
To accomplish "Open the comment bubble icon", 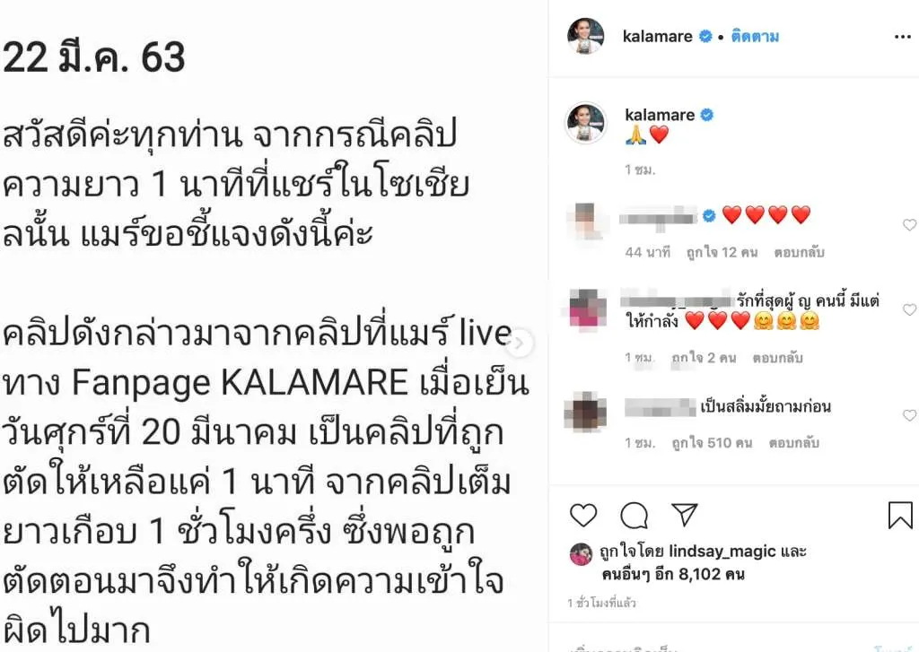I will pyautogui.click(x=635, y=515).
